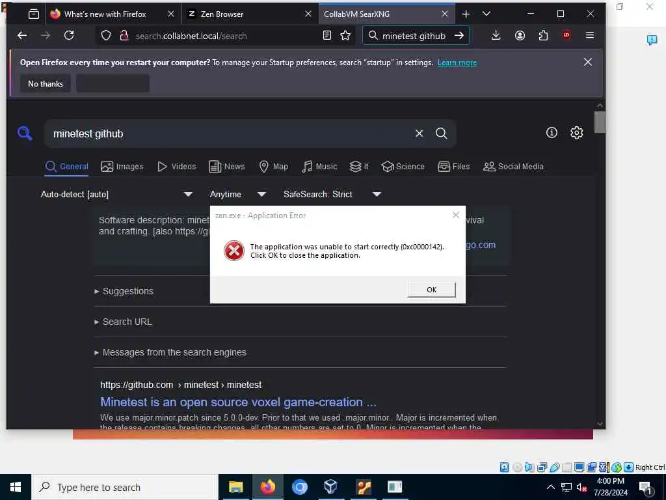Bookmark this page with the star icon

(345, 36)
